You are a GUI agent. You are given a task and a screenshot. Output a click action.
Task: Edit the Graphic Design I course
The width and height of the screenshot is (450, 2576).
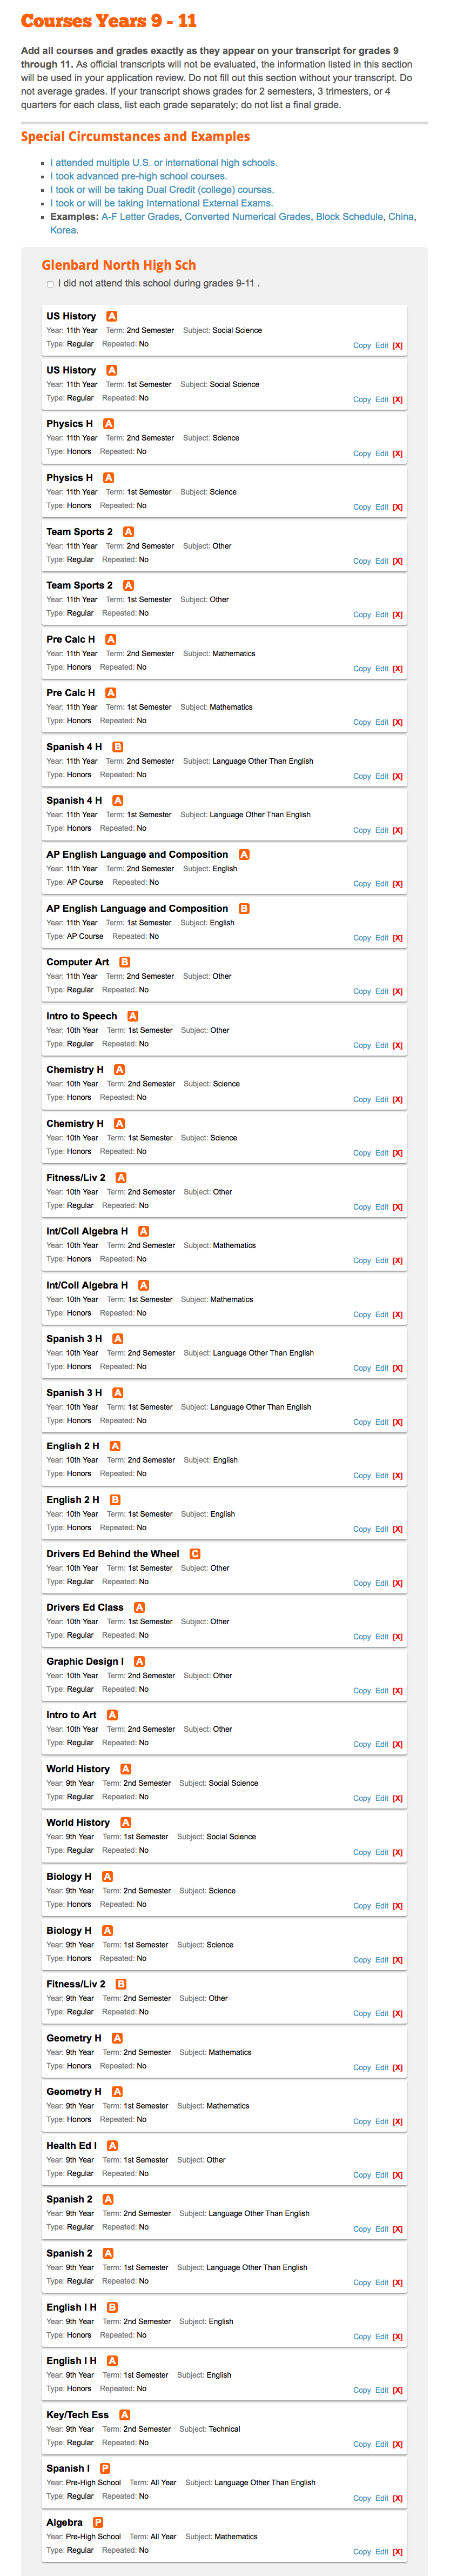pos(382,1691)
